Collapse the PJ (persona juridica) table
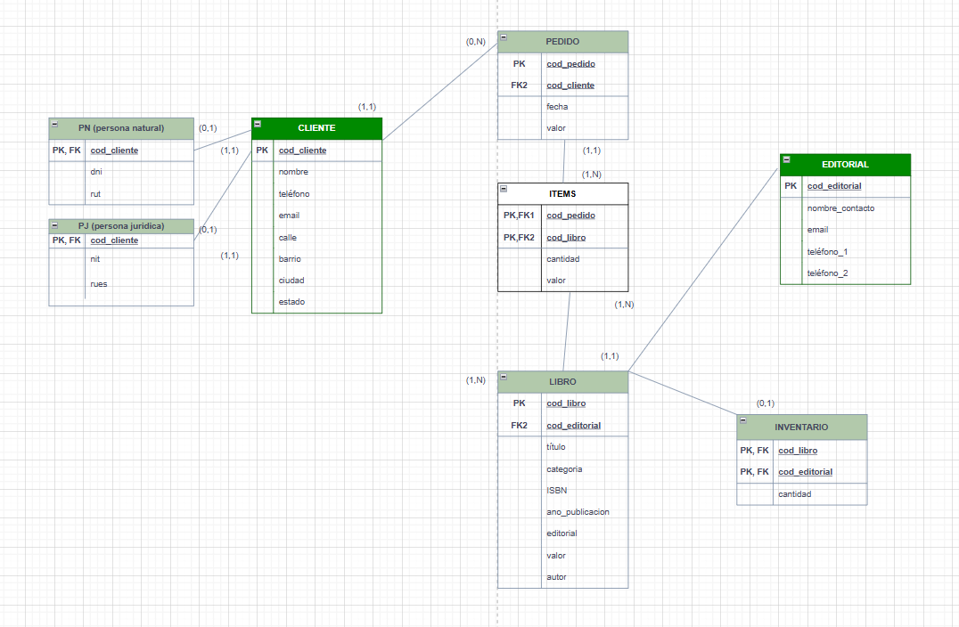959x627 pixels. coord(54,225)
